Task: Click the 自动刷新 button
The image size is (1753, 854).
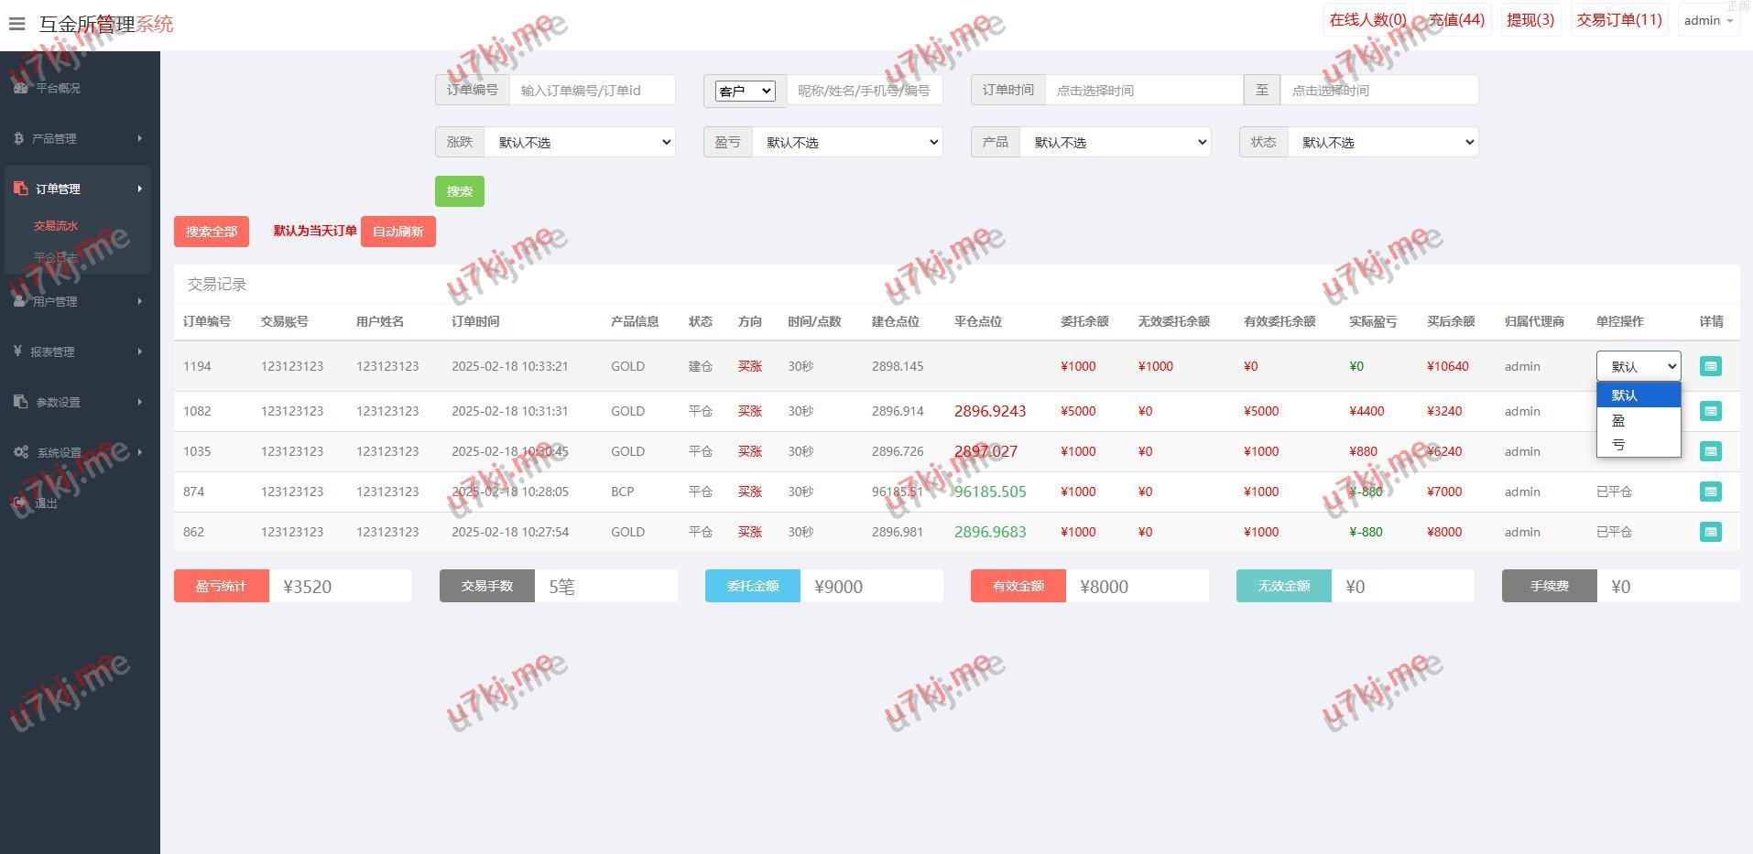Action: [397, 232]
